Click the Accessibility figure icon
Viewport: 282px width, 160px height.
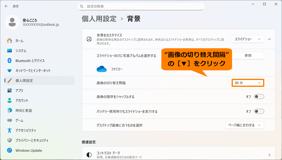pyautogui.click(x=10, y=130)
